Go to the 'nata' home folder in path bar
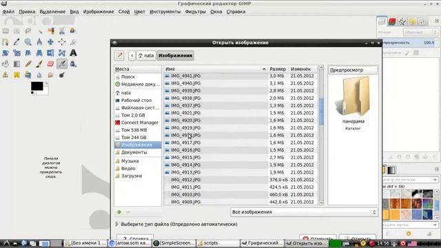441x248 pixels. coord(146,55)
